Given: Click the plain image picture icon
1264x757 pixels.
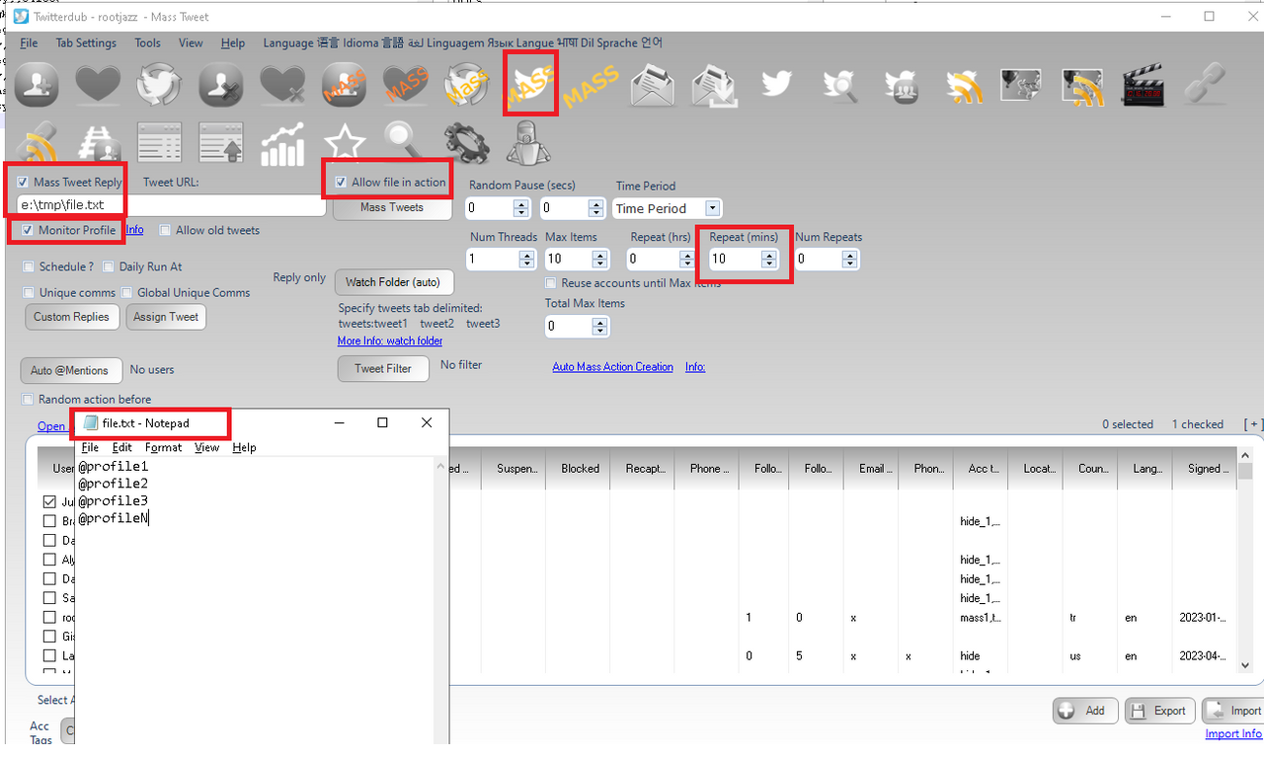Looking at the screenshot, I should [x=1020, y=85].
